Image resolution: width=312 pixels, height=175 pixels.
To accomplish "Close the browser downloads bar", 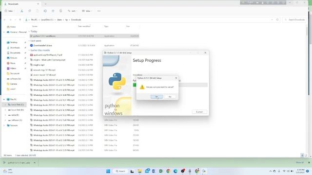I will [x=309, y=162].
